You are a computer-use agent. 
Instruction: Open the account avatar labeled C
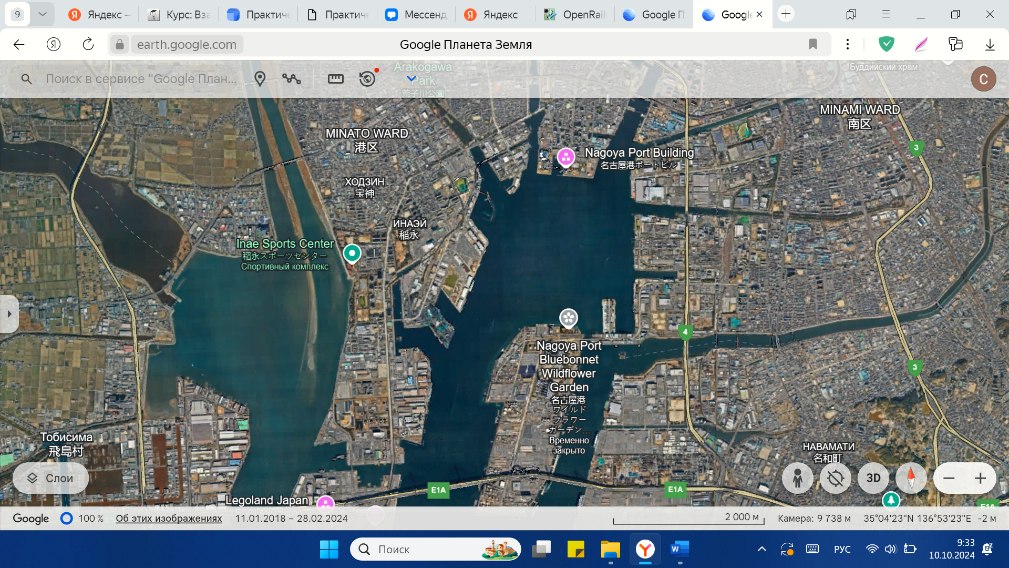(x=983, y=79)
